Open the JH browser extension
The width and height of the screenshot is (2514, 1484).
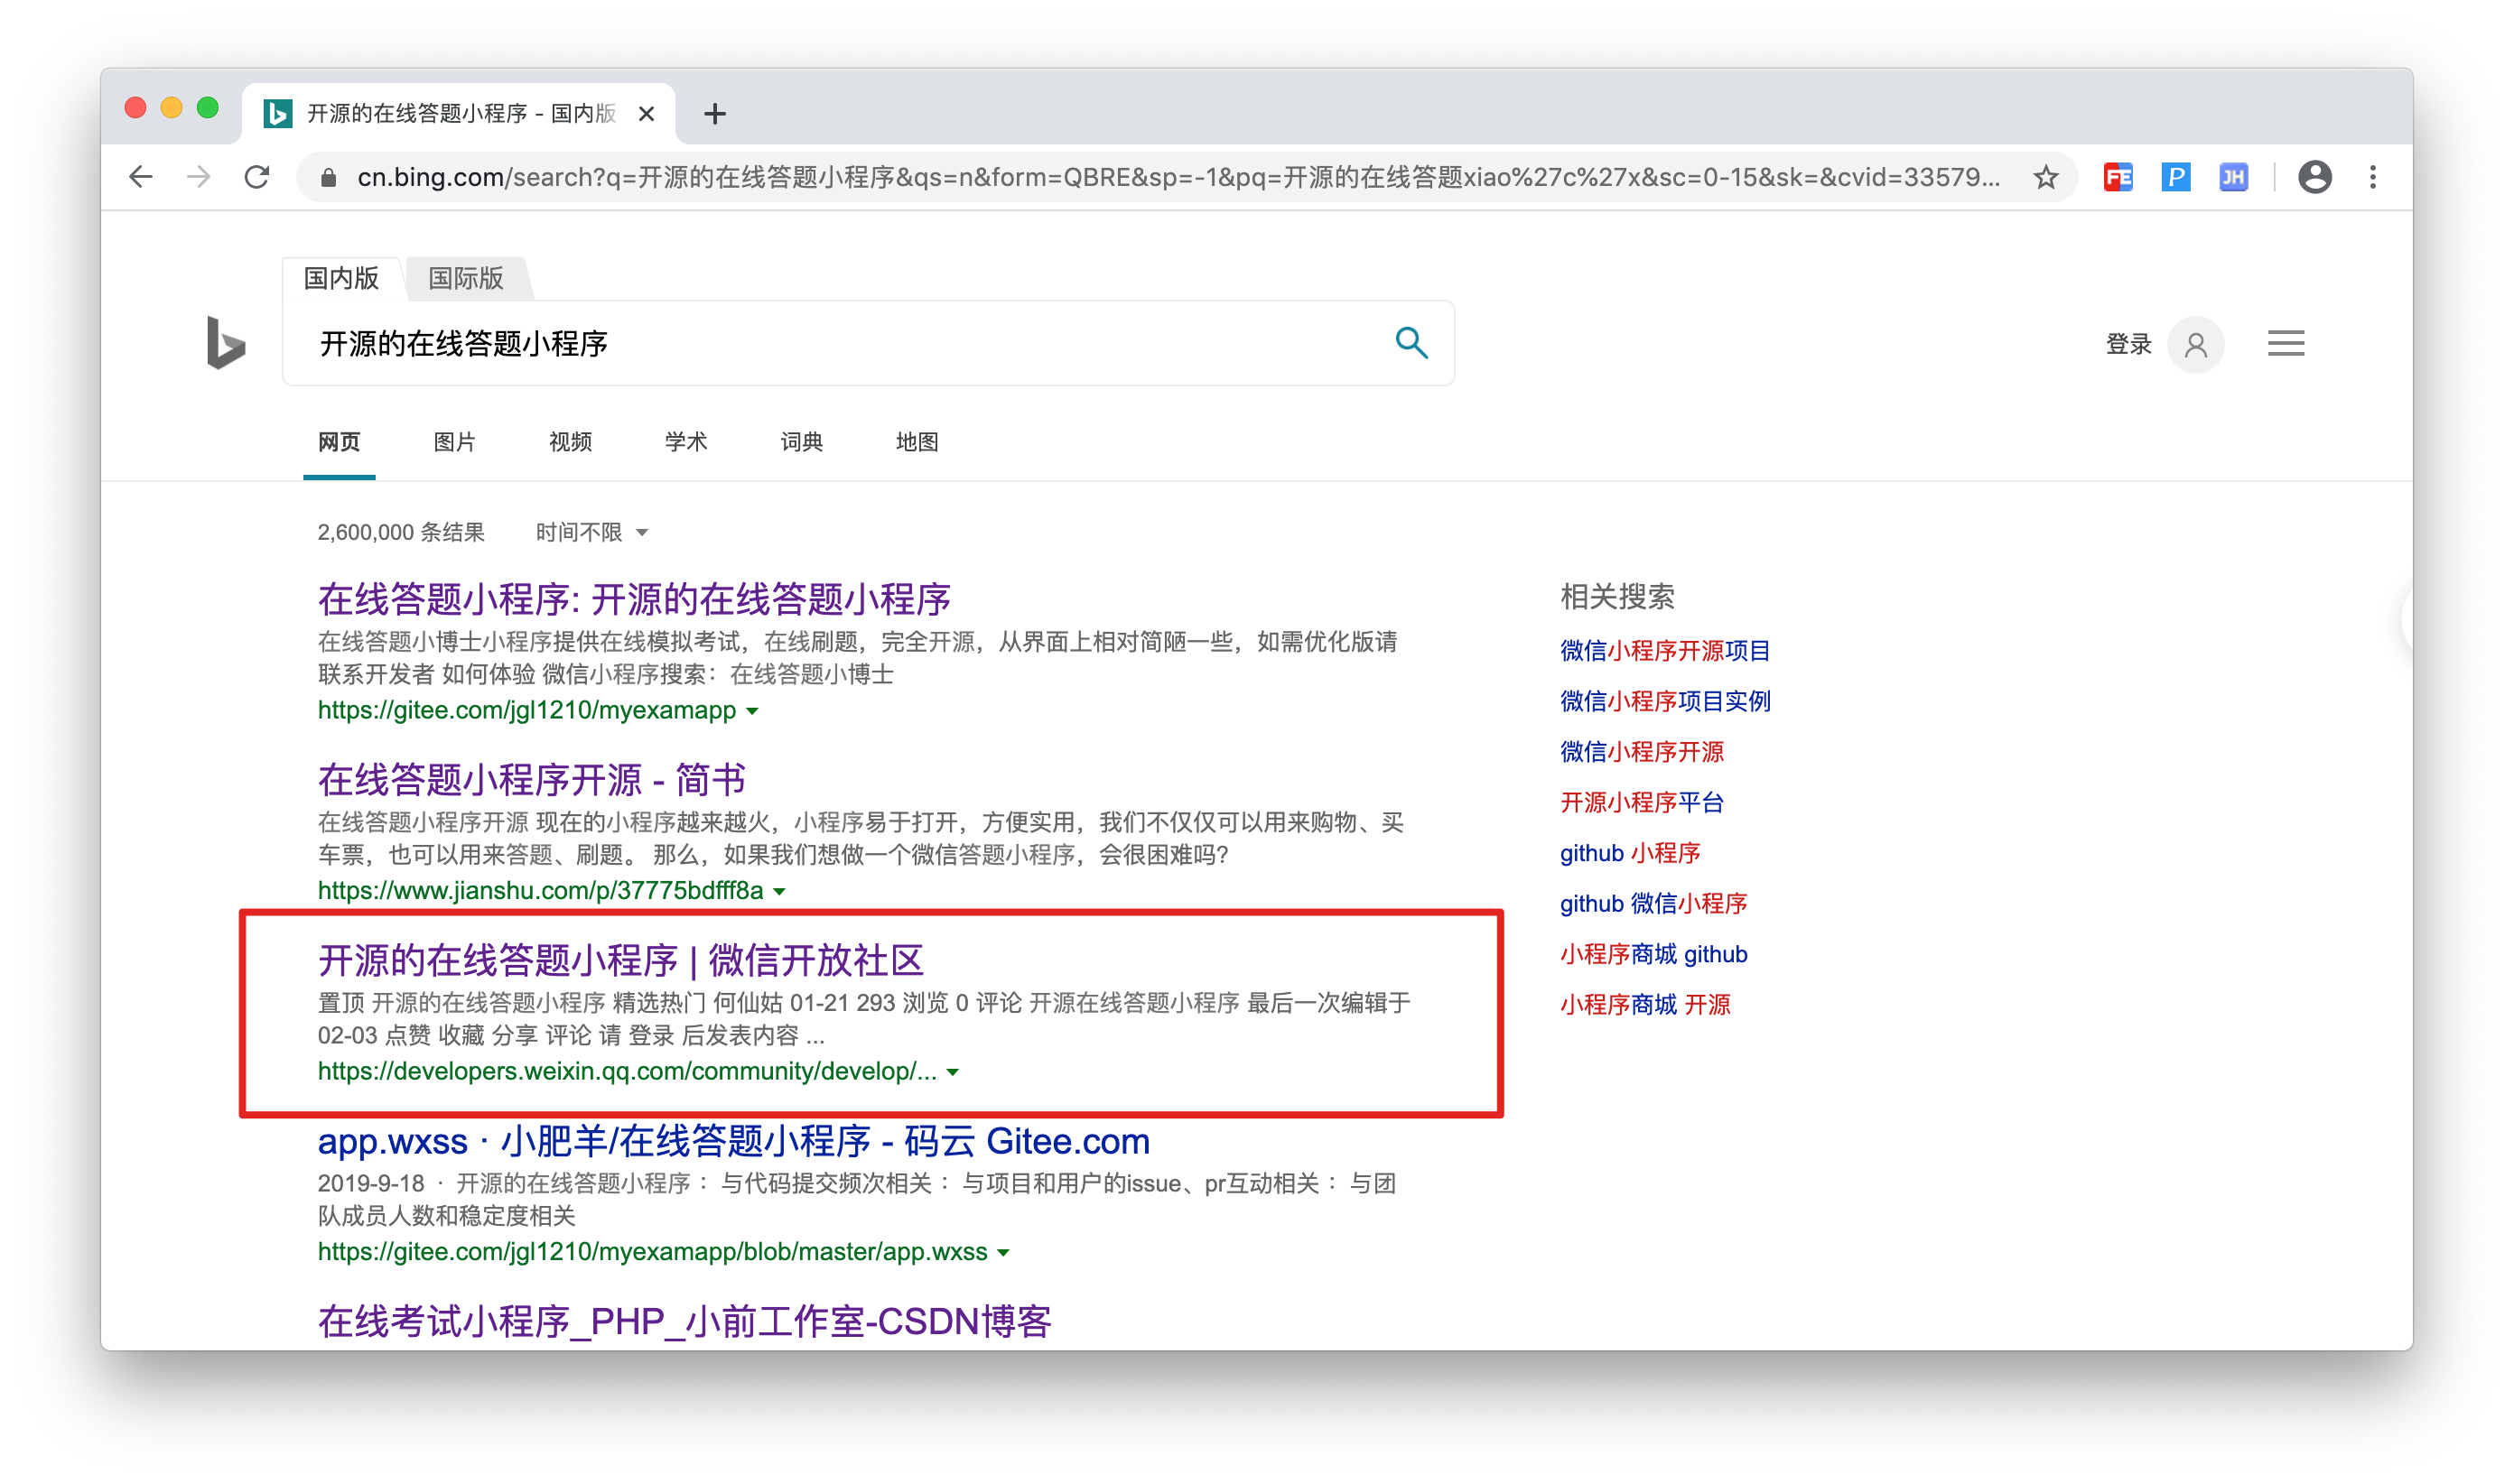(x=2233, y=177)
